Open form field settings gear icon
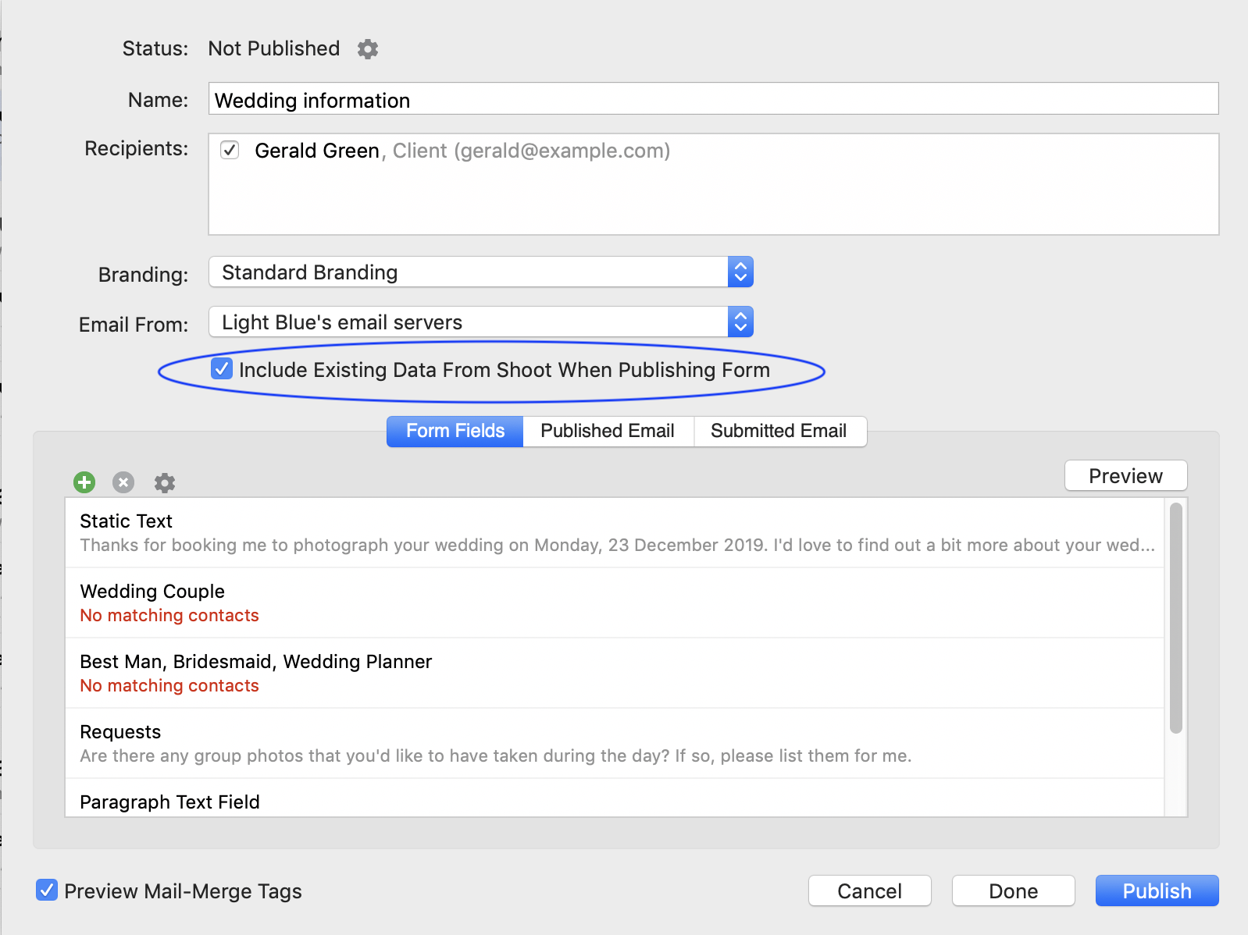Viewport: 1248px width, 935px height. (164, 482)
